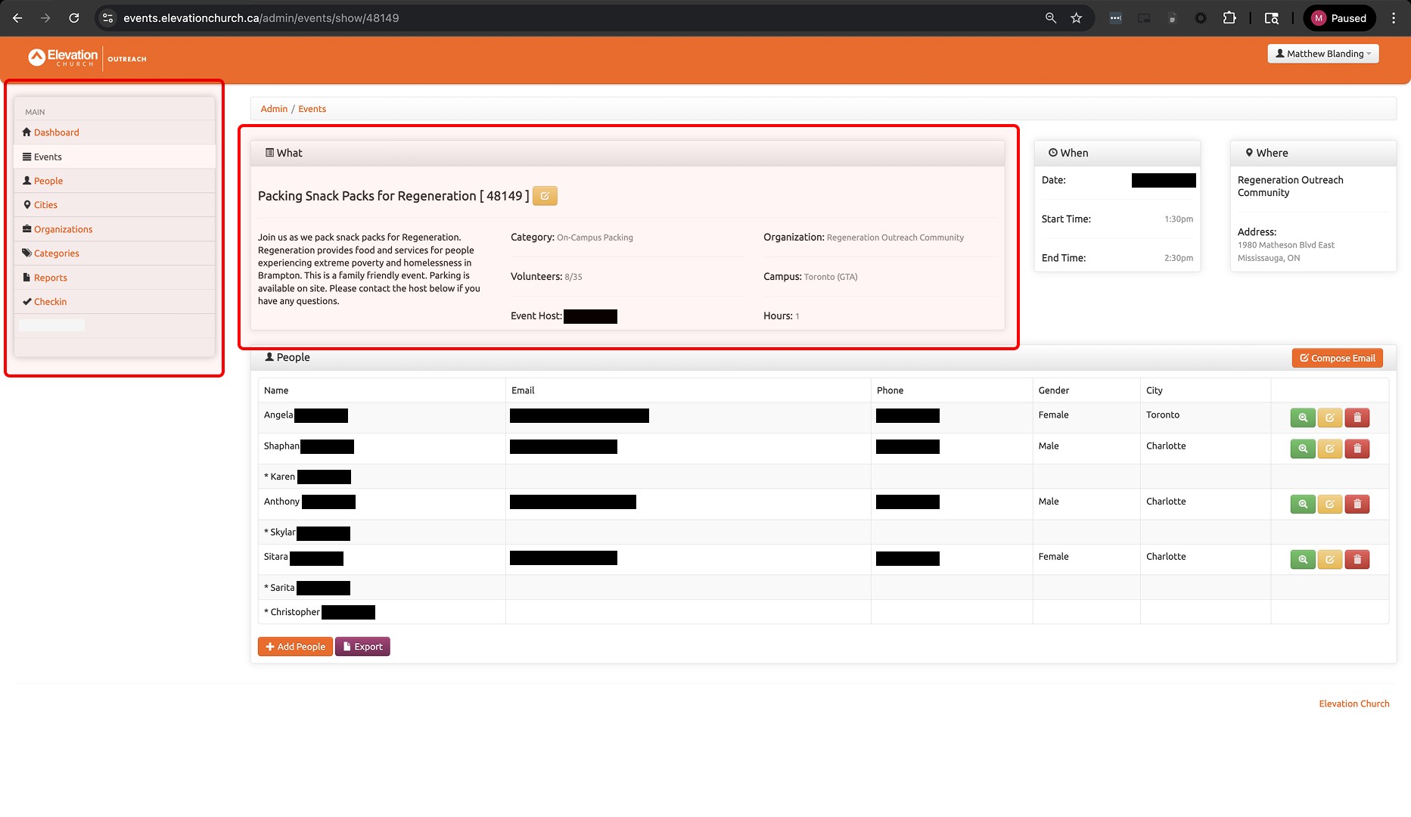The image size is (1411, 817).
Task: Delete Shaphan from the event
Action: 1357,449
